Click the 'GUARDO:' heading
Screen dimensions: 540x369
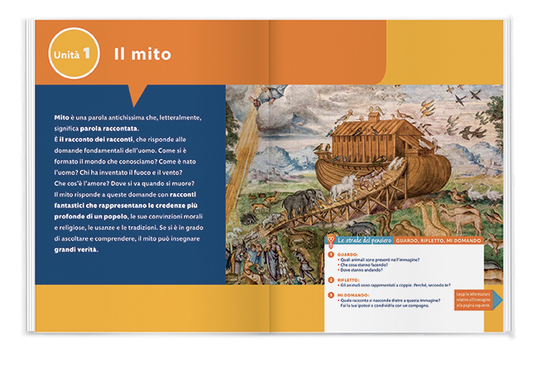[348, 255]
